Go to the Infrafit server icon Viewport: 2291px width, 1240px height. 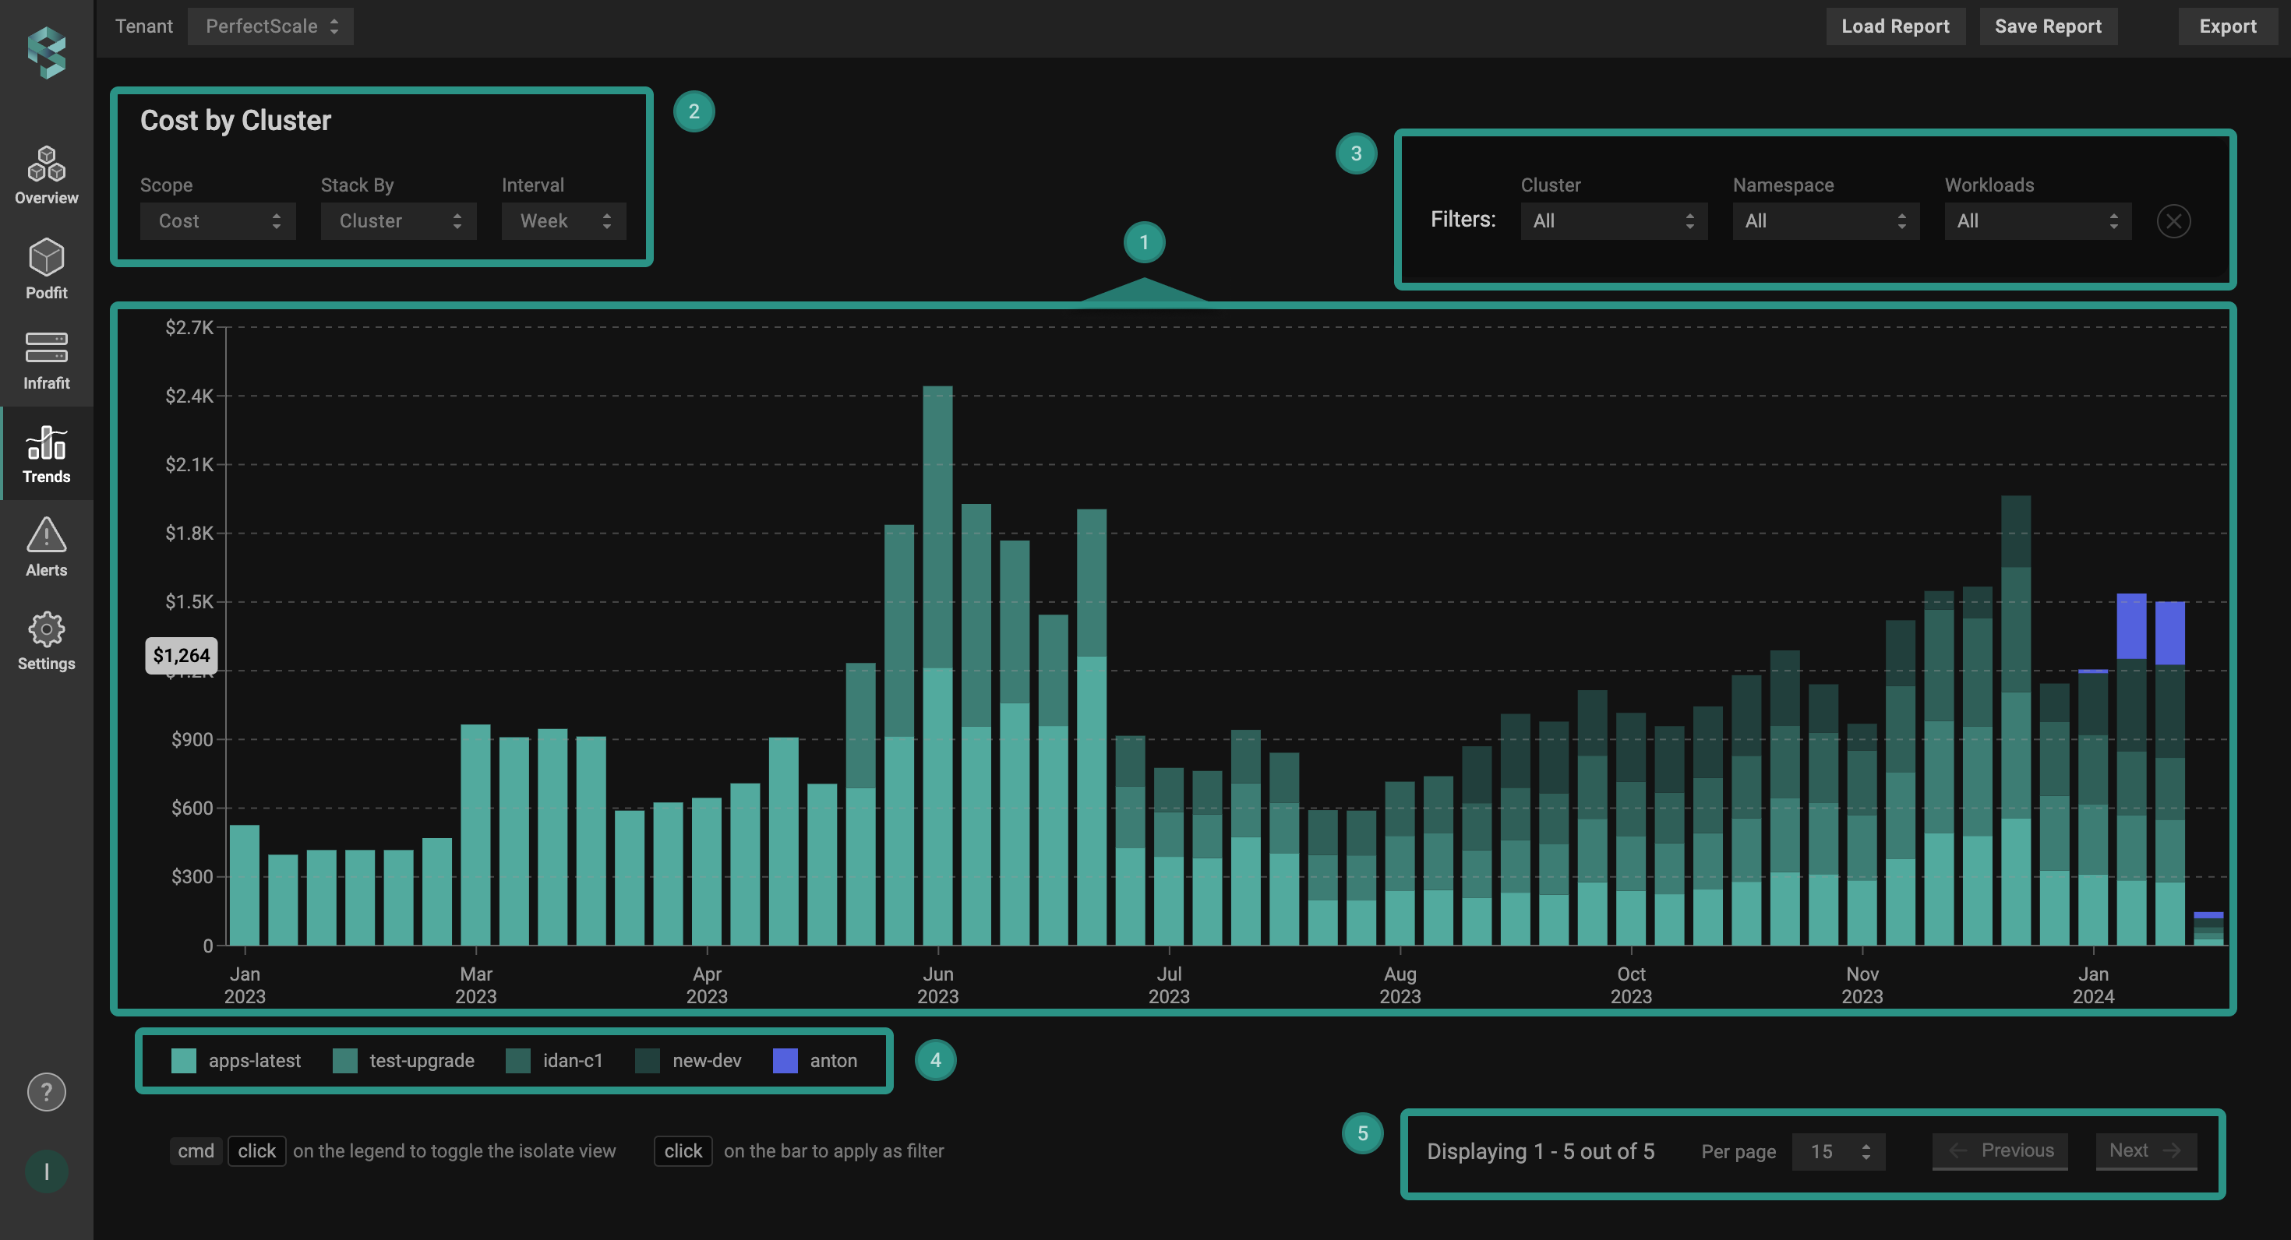click(x=46, y=348)
